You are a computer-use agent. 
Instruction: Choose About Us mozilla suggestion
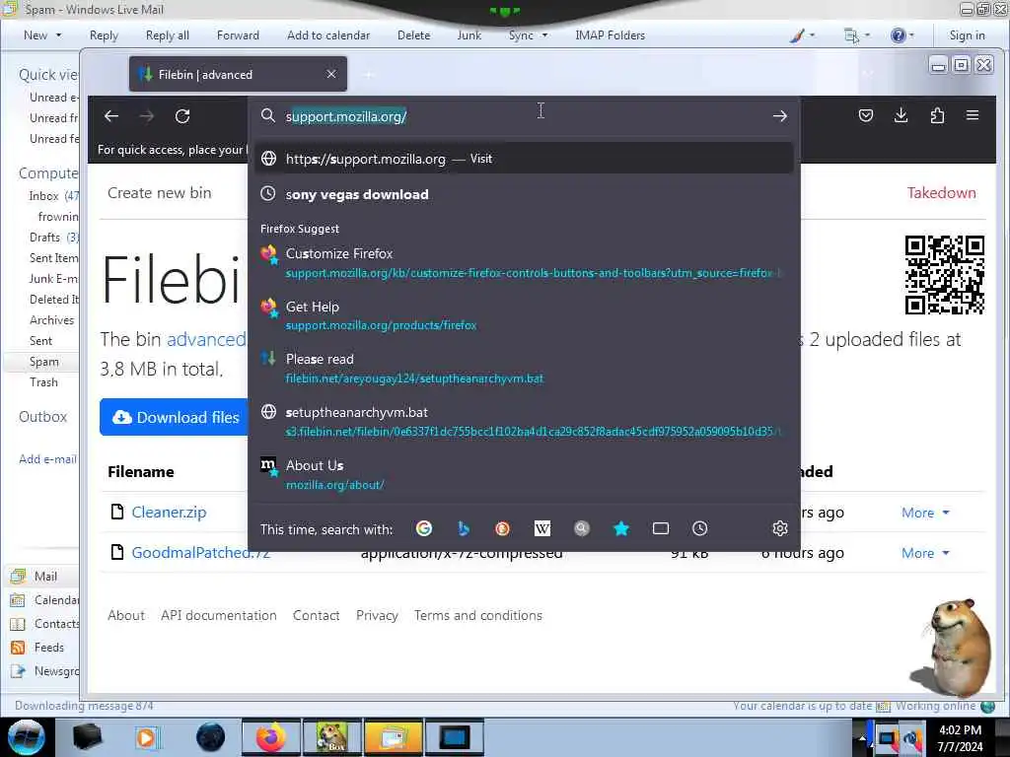coord(523,474)
